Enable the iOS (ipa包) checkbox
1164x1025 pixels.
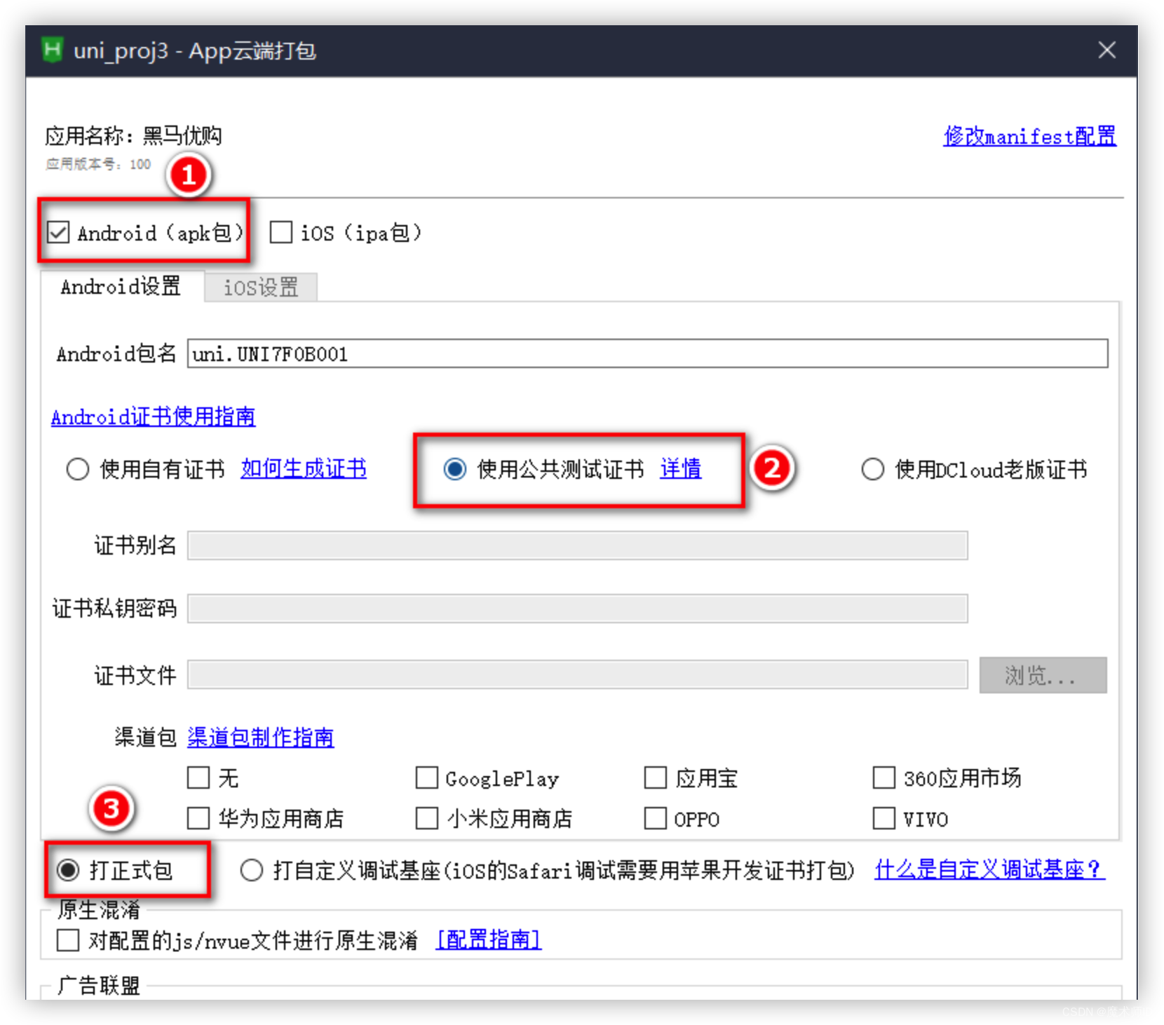click(281, 232)
